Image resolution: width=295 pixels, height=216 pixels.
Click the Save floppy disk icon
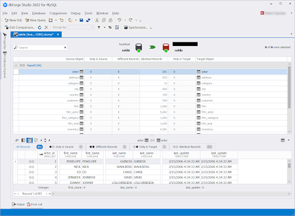(81, 20)
